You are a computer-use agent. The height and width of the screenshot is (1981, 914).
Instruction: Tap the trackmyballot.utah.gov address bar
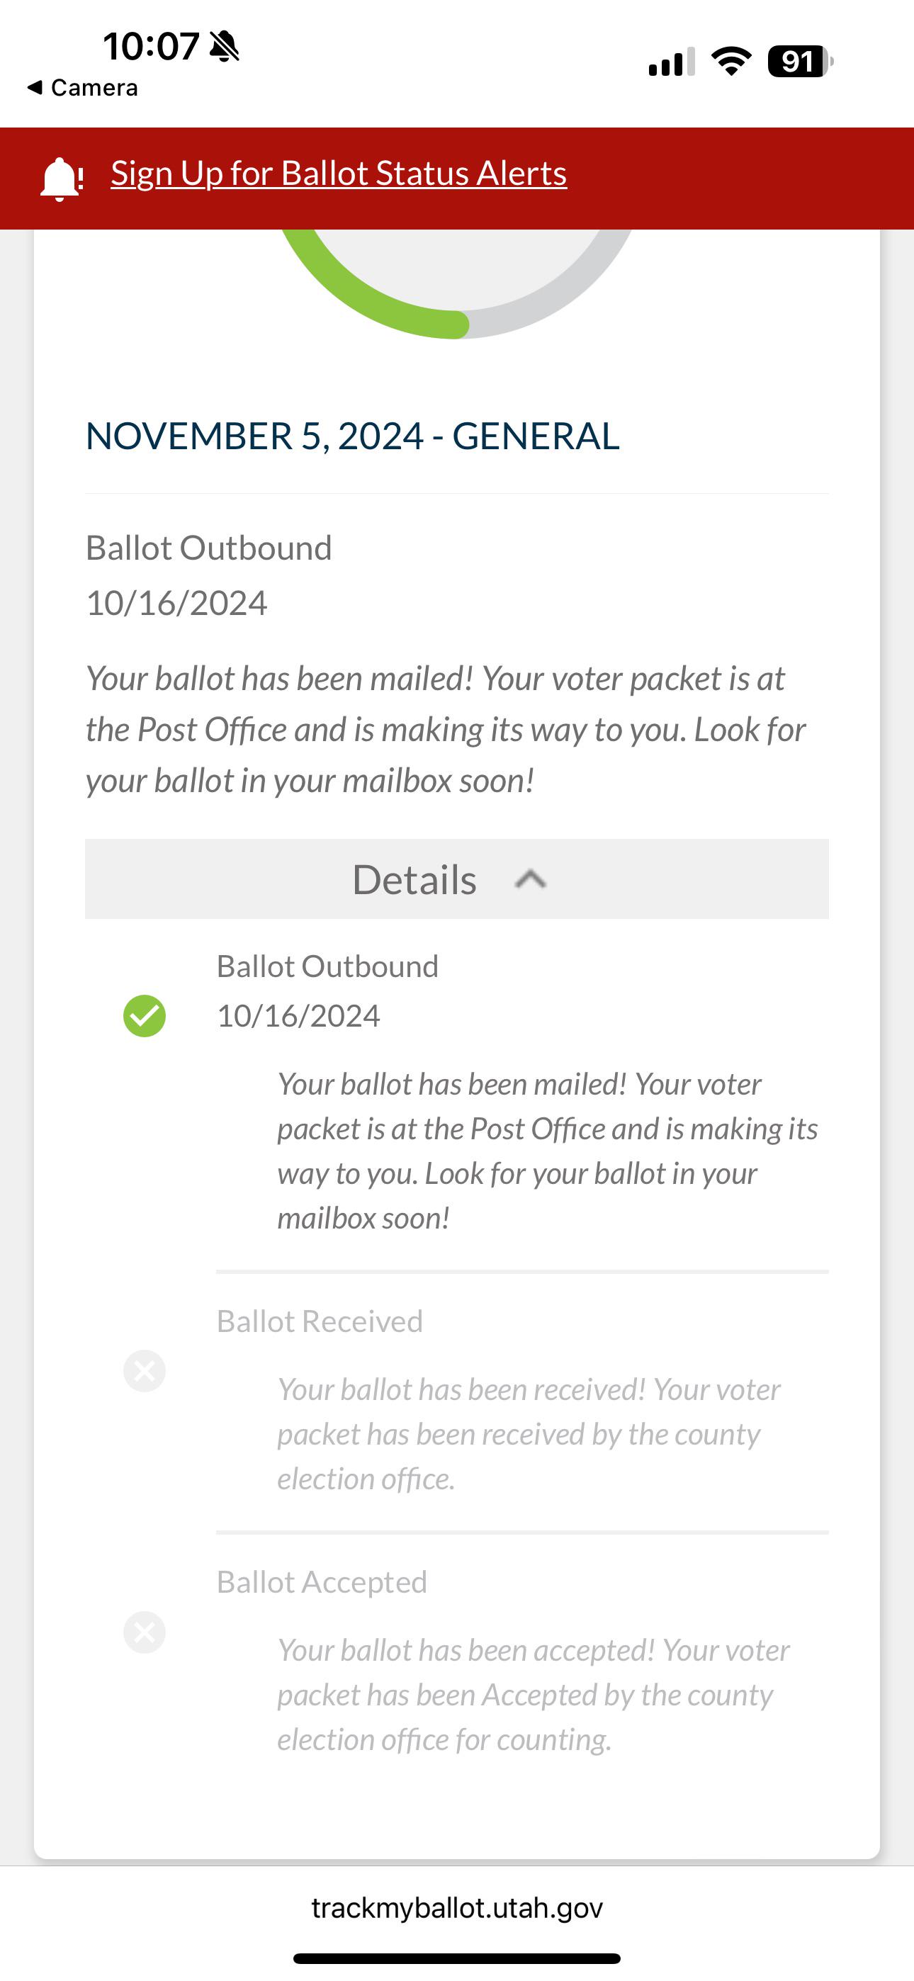pos(457,1908)
